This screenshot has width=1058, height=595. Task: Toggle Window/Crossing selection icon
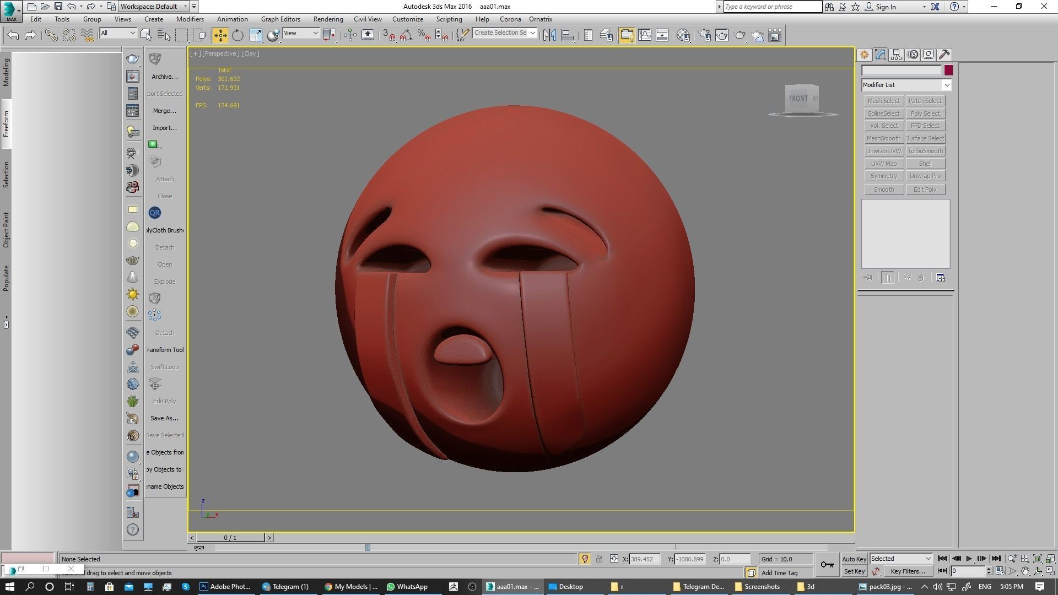[199, 35]
